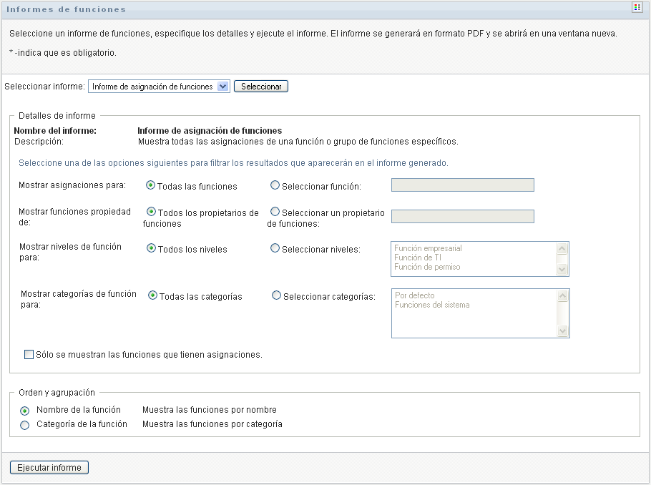Choose the Seleccionar niveles radio option

tap(275, 248)
